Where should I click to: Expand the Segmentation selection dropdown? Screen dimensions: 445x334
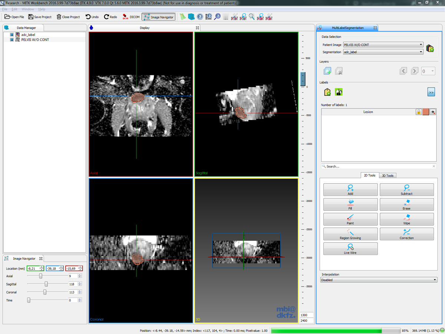pyautogui.click(x=383, y=52)
